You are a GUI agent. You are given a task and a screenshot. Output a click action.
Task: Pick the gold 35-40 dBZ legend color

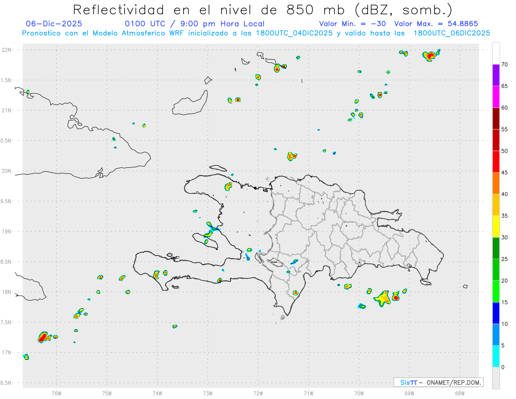coord(496,205)
